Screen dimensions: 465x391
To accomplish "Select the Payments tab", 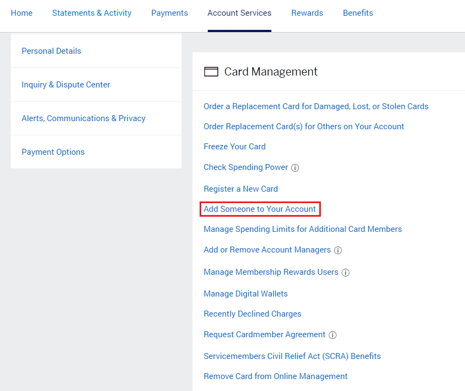I will pyautogui.click(x=169, y=12).
